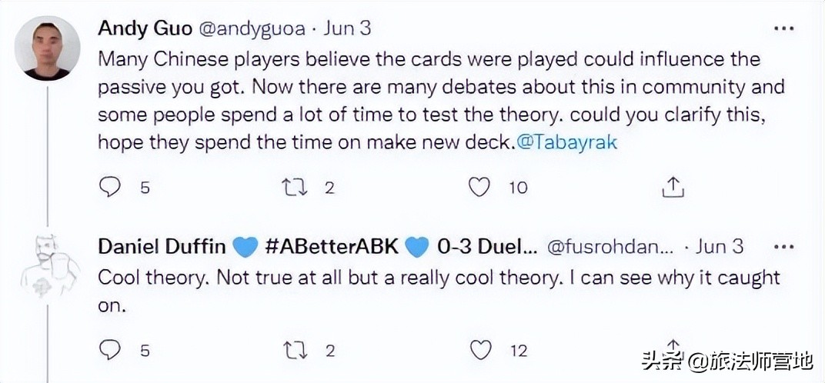Screen dimensions: 825x383
Task: Click the Jun 3 date on Andy's tweet
Action: click(346, 28)
